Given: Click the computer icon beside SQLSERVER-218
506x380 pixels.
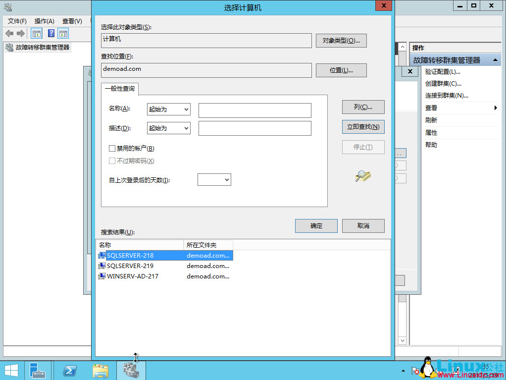Looking at the screenshot, I should [x=102, y=255].
